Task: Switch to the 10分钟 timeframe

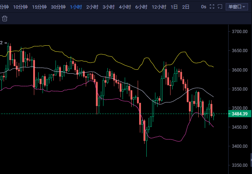Action: click(x=21, y=7)
